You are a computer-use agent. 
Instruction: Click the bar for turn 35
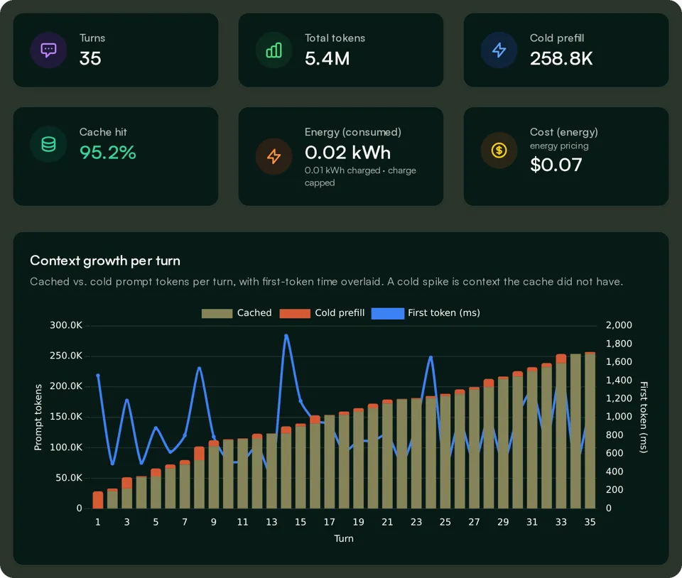coord(590,430)
